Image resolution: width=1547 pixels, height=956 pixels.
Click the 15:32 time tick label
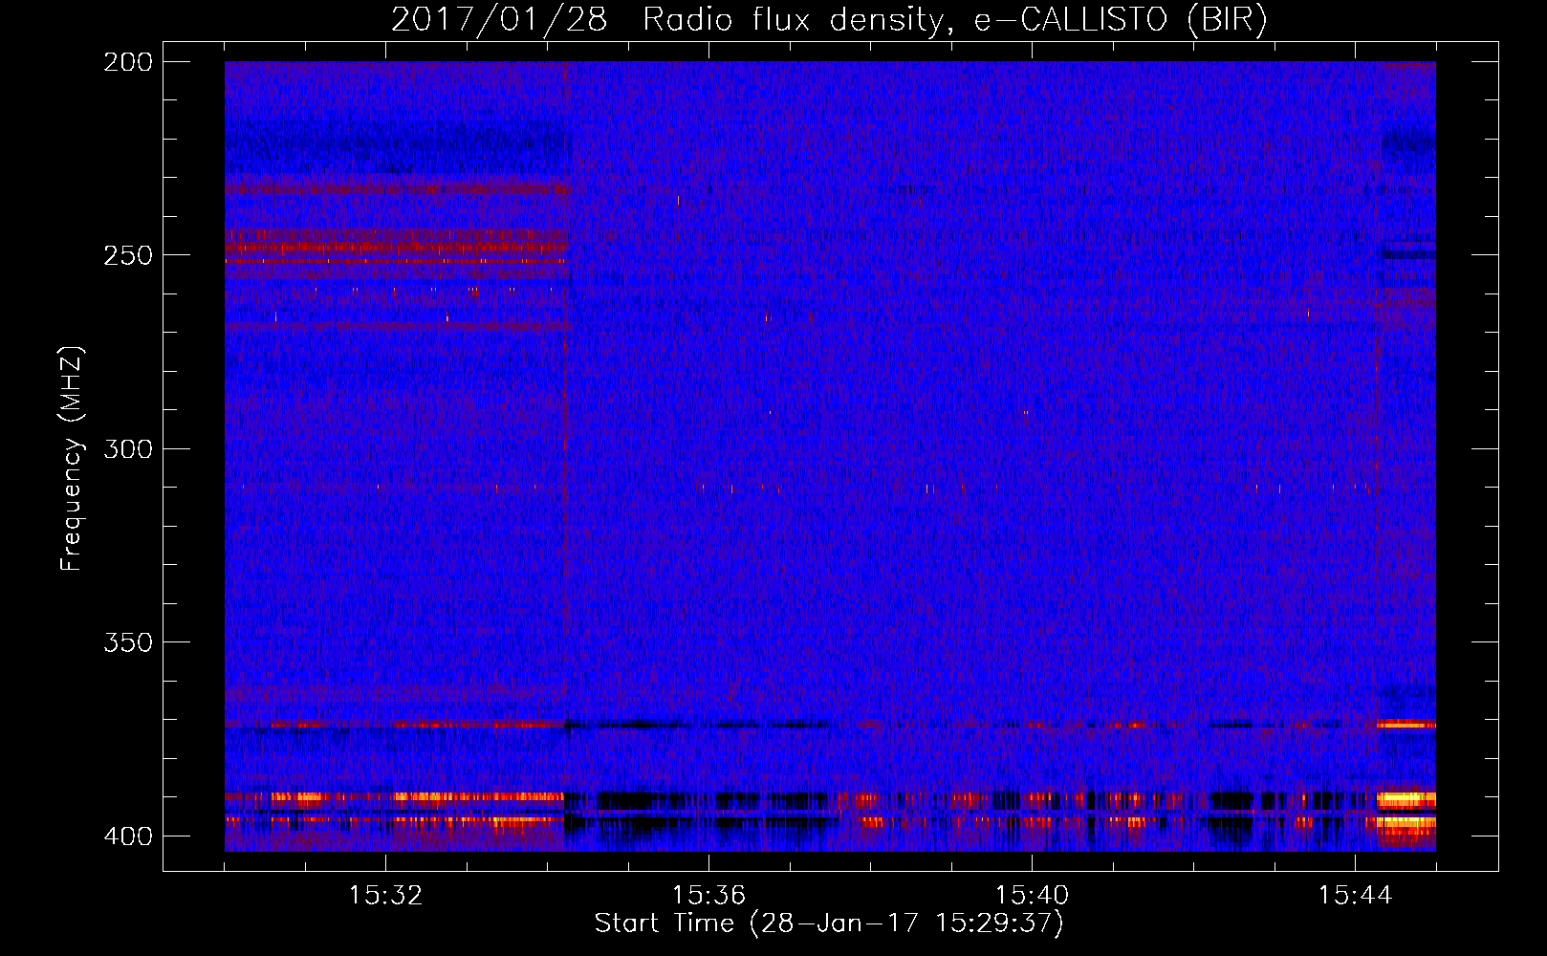[385, 896]
